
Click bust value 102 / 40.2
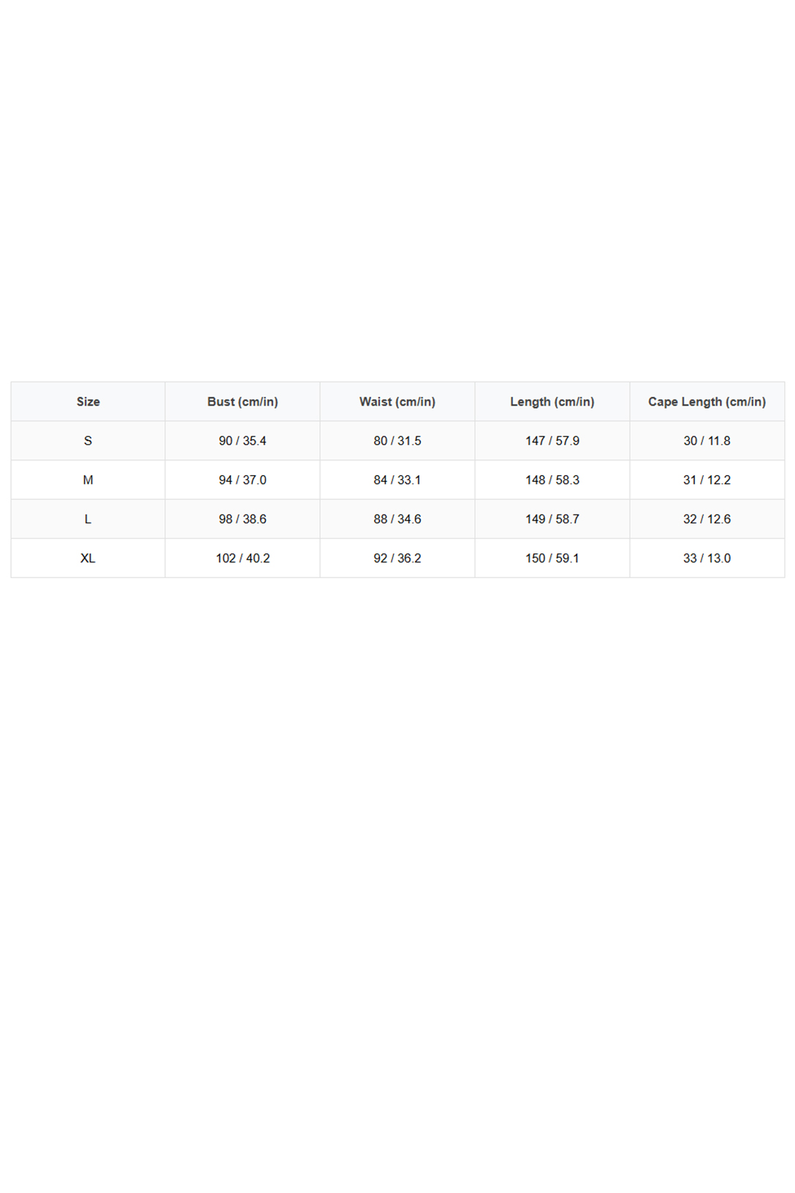[243, 558]
